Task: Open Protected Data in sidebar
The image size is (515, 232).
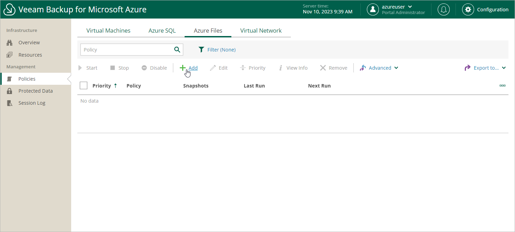Action: [x=35, y=91]
